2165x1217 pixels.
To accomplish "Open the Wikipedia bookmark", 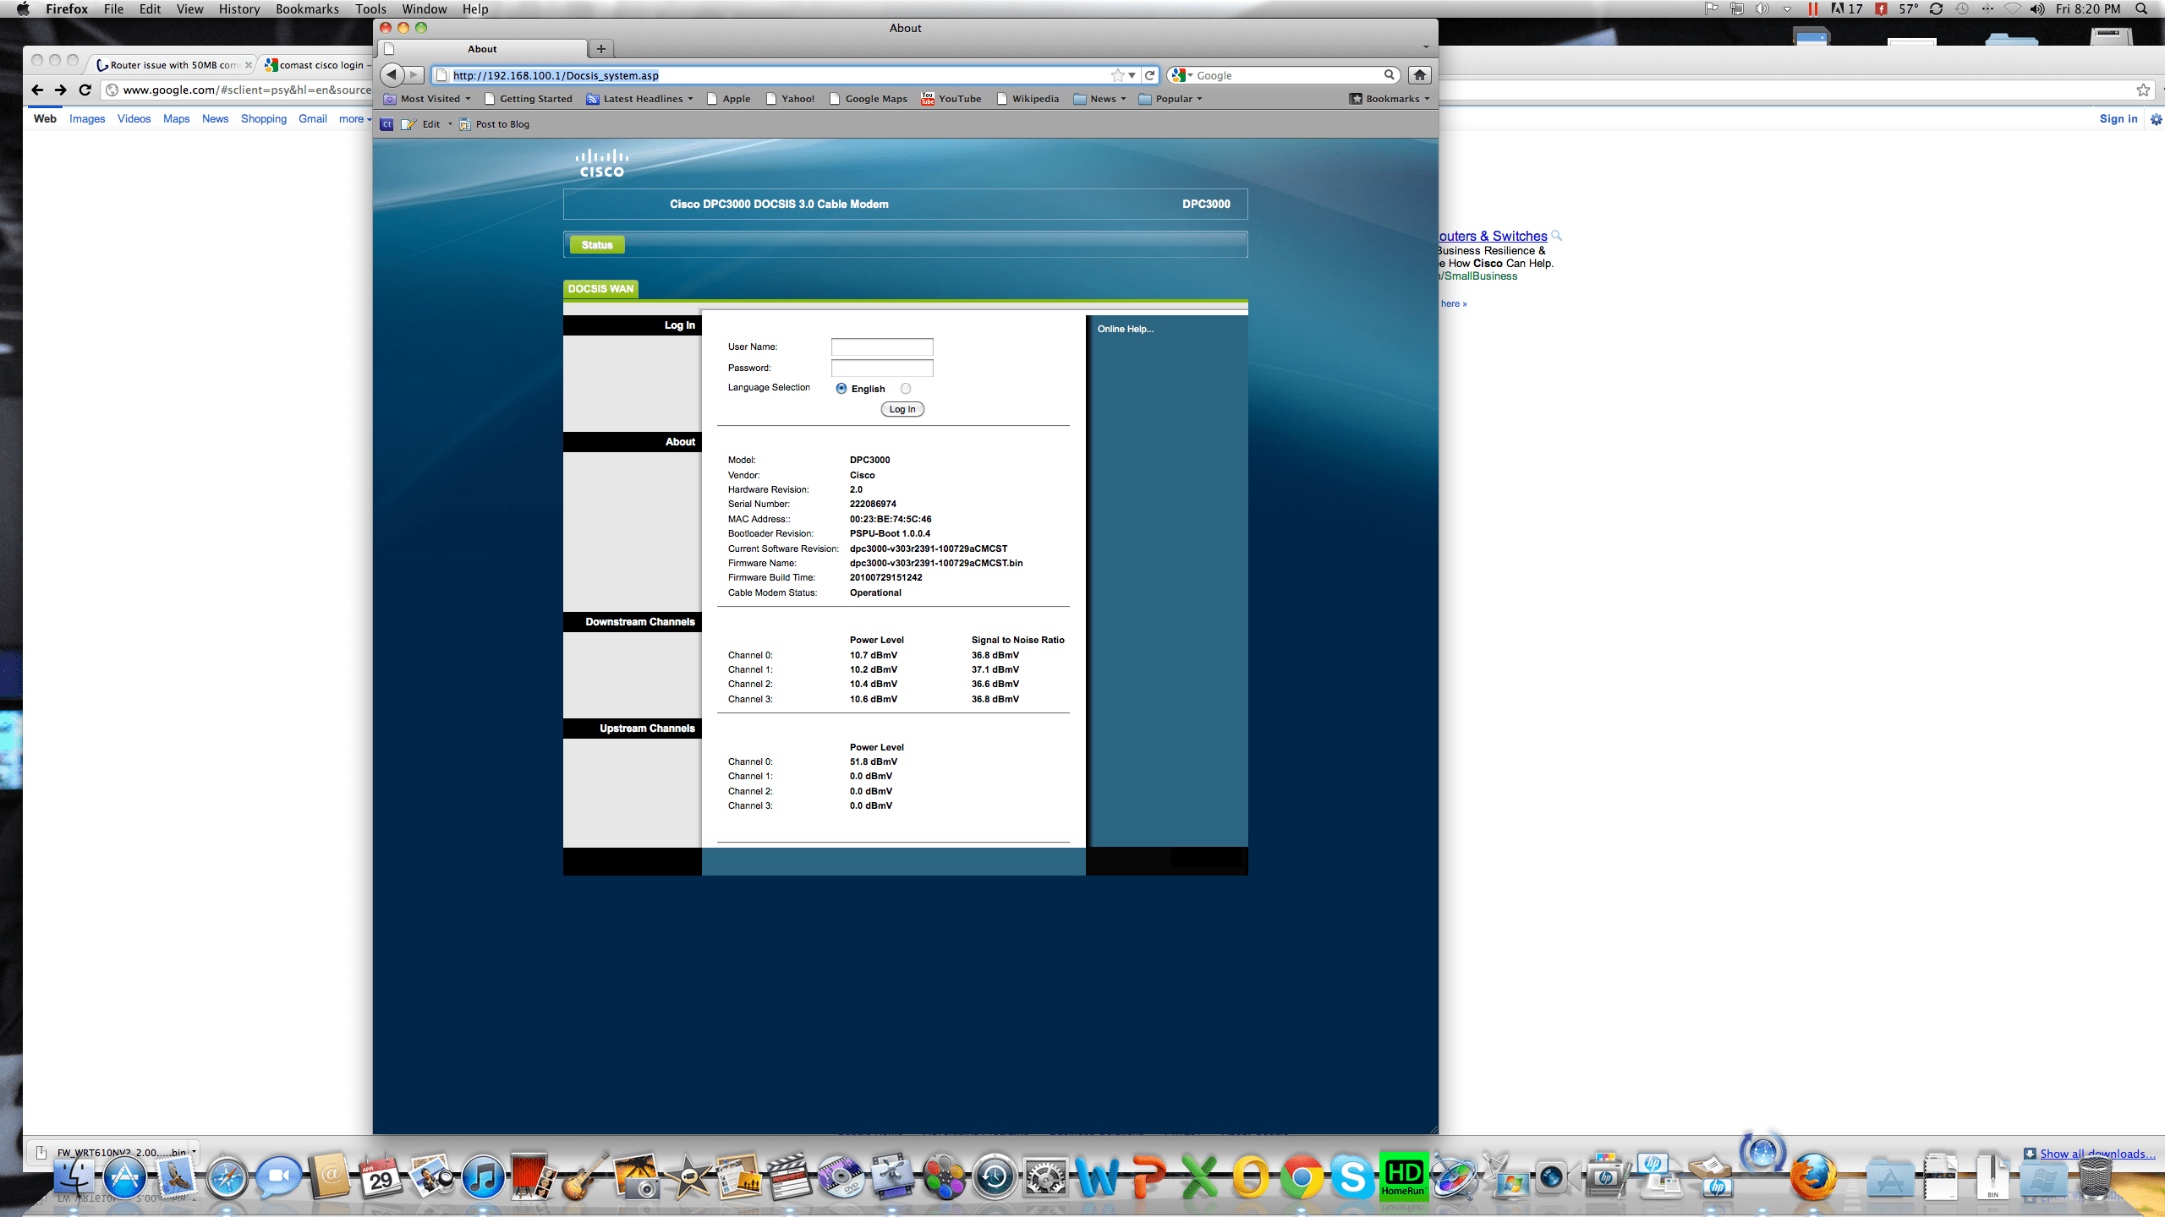I will pos(1028,99).
